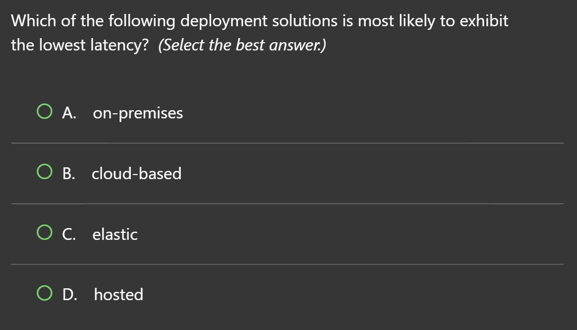The width and height of the screenshot is (577, 330).
Task: Click the "C." letter label
Action: click(x=70, y=235)
